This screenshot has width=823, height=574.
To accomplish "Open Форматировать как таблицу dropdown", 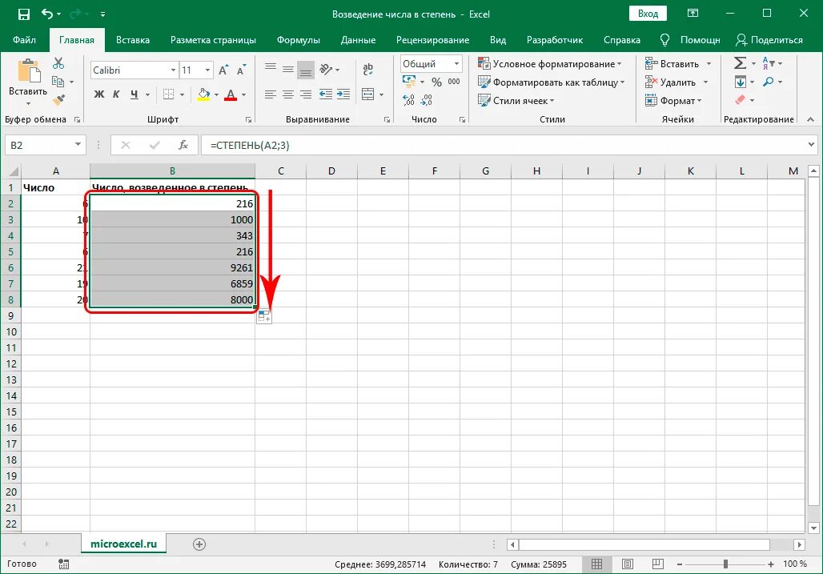I will coord(551,82).
